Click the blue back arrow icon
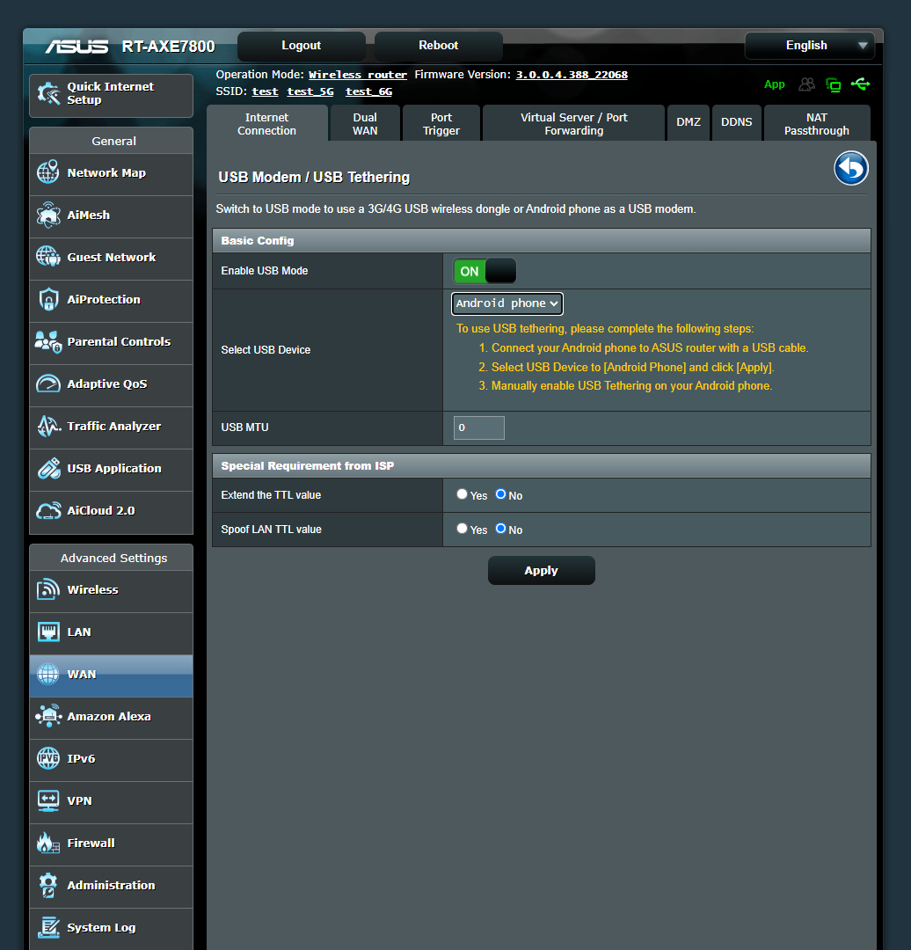 851,168
